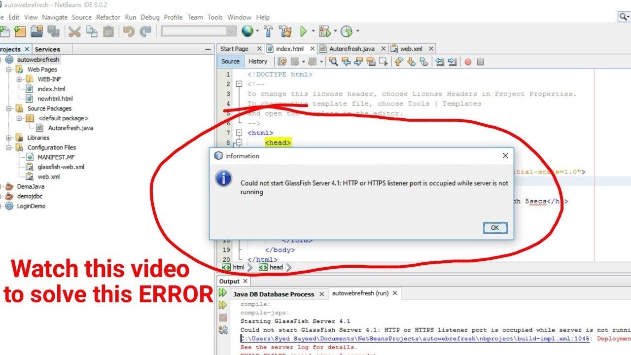Click the Stop Macro Recording square icon
Viewport: 631px width, 355px height.
pos(480,62)
